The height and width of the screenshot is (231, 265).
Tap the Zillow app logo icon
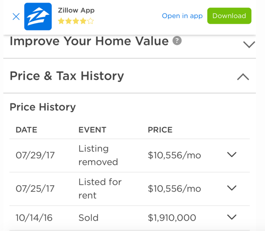pyautogui.click(x=38, y=17)
